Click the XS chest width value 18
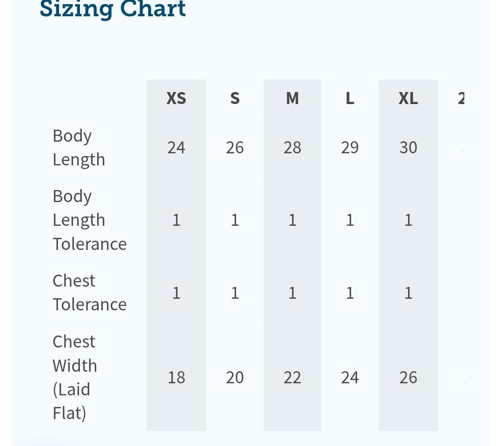This screenshot has width=502, height=446. coord(177,378)
